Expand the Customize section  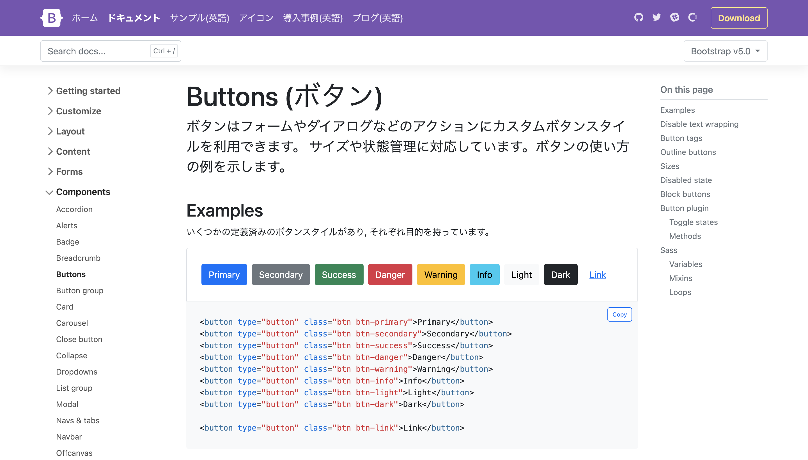(74, 111)
